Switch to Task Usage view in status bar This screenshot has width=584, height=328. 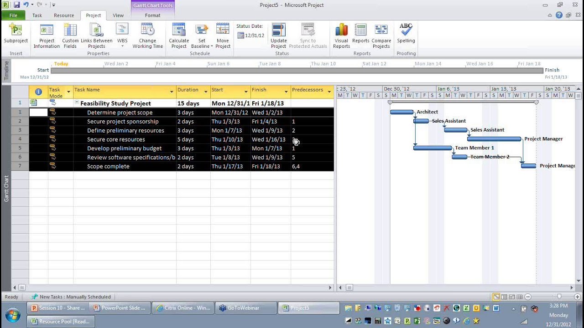[504, 297]
